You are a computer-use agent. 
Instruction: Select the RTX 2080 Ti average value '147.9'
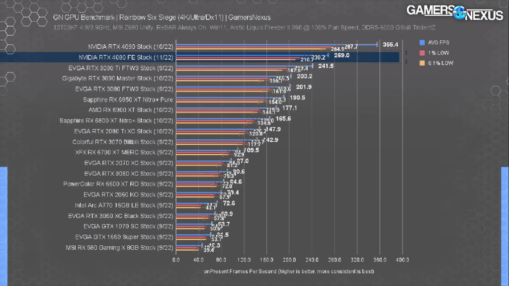[273, 130]
